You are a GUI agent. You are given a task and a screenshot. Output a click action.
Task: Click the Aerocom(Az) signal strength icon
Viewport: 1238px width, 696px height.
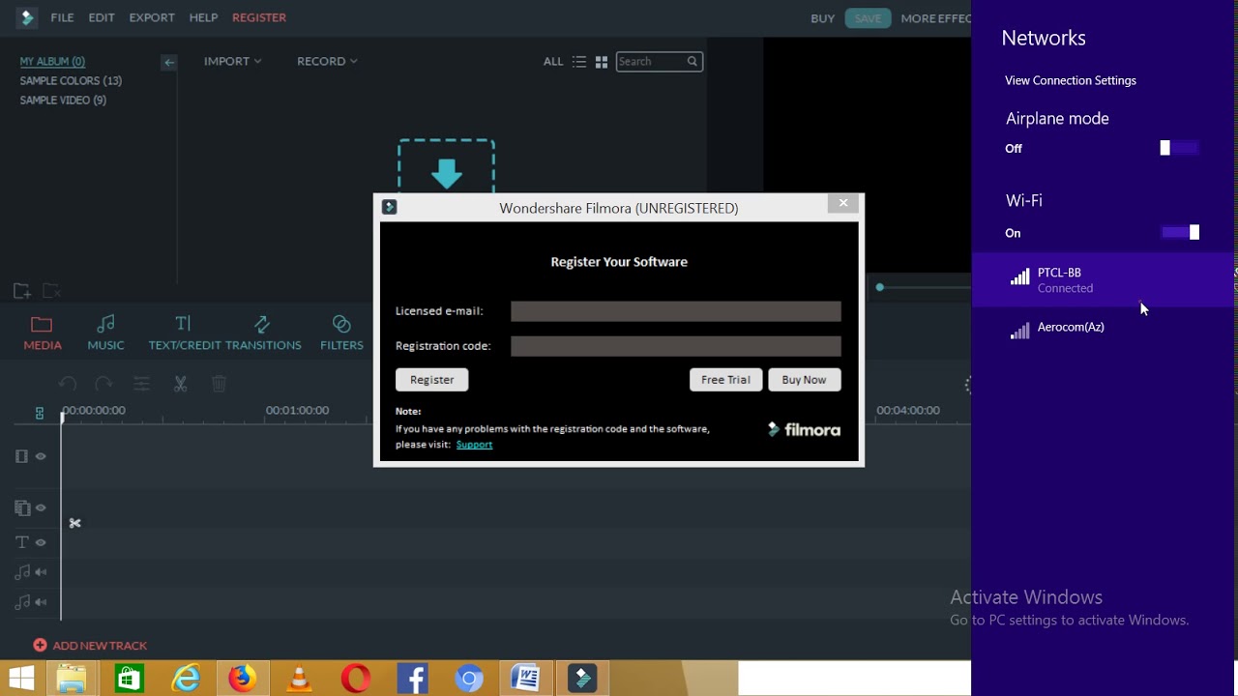coord(1019,331)
